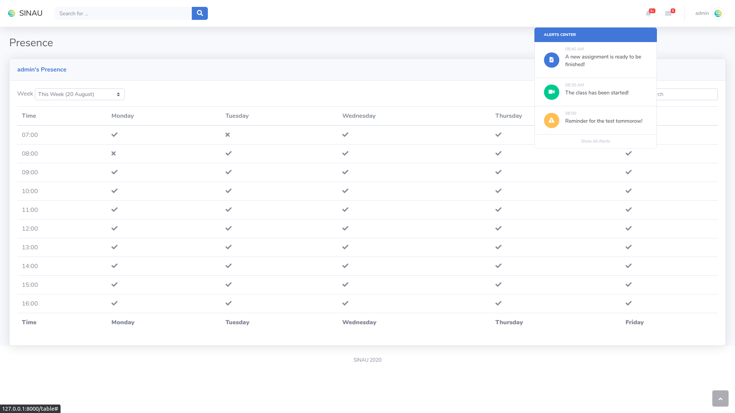Click the admin profile avatar
The height and width of the screenshot is (413, 735).
[x=718, y=13]
